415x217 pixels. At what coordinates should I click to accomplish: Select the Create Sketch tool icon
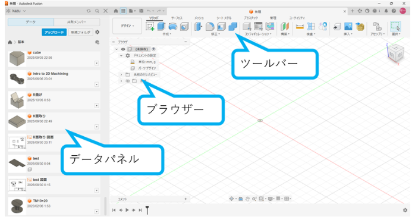(150, 27)
